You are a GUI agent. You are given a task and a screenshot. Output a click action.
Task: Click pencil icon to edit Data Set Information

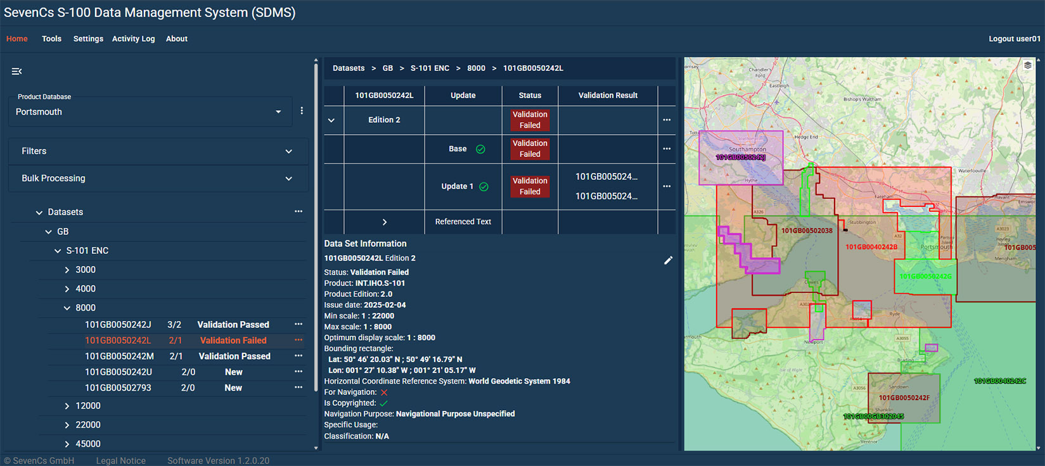pyautogui.click(x=668, y=260)
